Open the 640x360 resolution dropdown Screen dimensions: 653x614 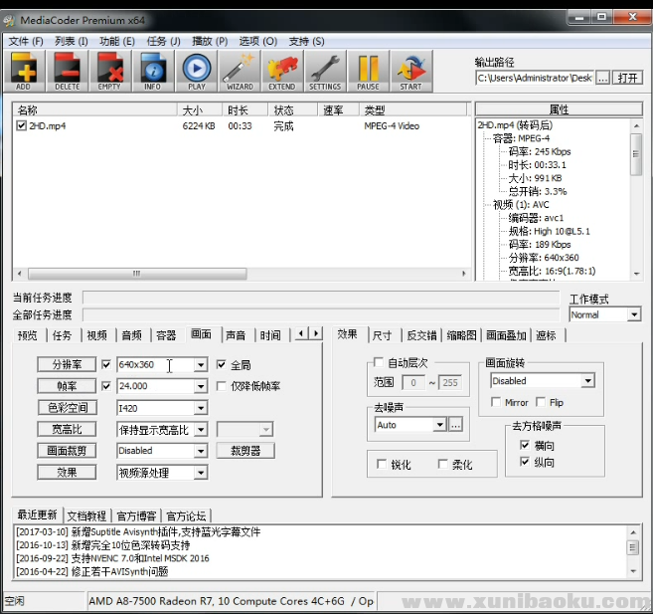(201, 365)
